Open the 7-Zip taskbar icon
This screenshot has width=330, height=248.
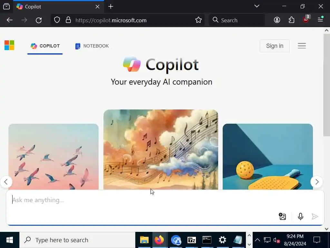(x=191, y=240)
